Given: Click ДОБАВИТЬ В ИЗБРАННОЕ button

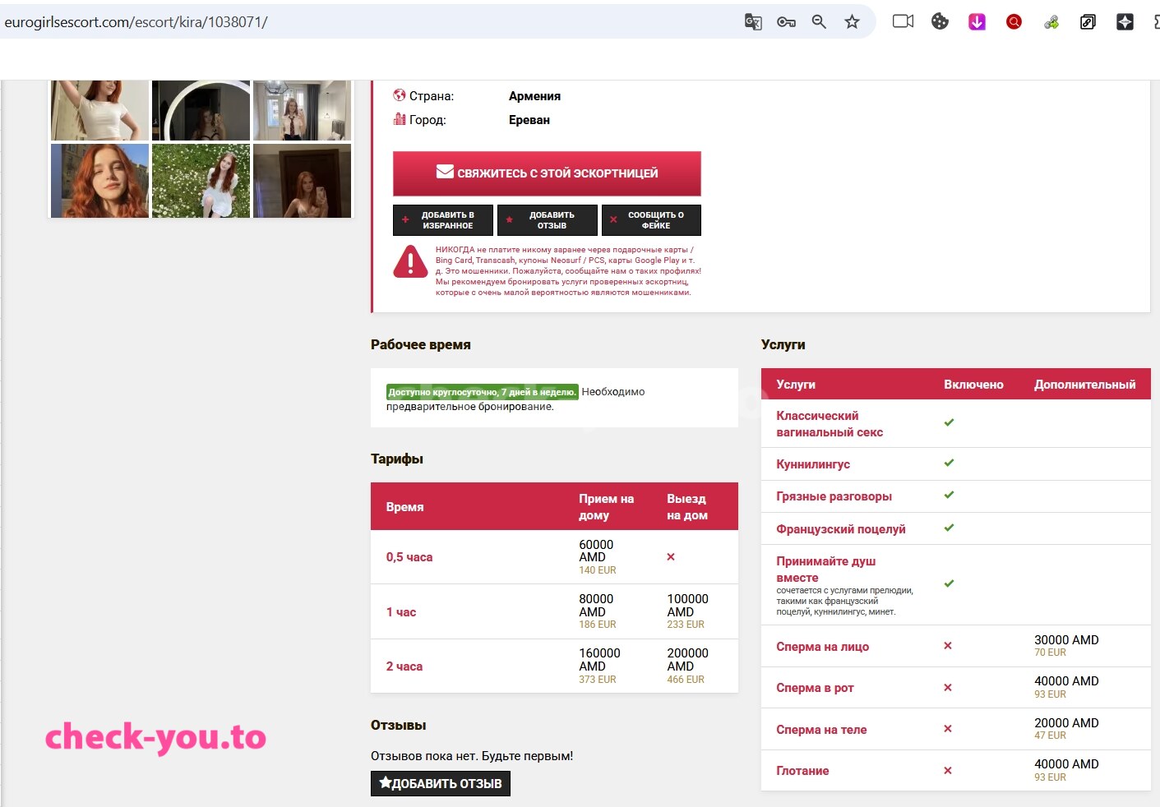Looking at the screenshot, I should [x=443, y=220].
